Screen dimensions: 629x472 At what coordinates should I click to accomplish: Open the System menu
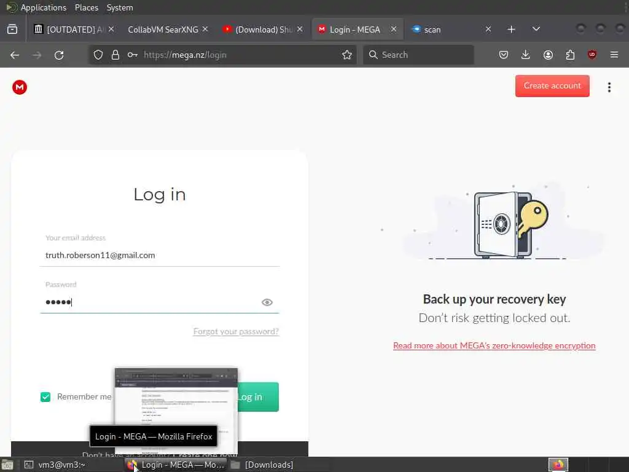[x=120, y=7]
